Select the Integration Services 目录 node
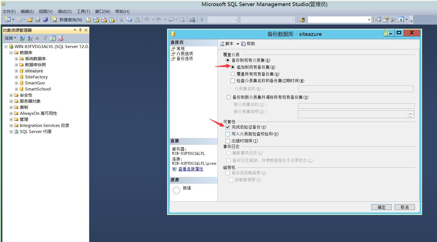437x242 pixels. [x=44, y=126]
